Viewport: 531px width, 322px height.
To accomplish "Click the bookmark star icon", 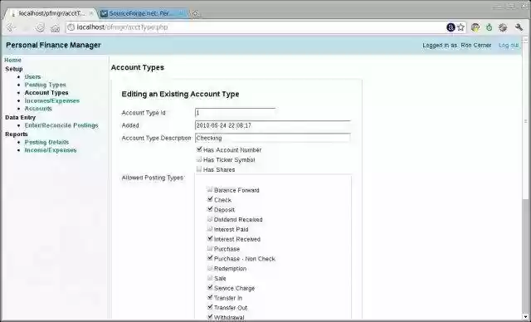I will pos(460,27).
